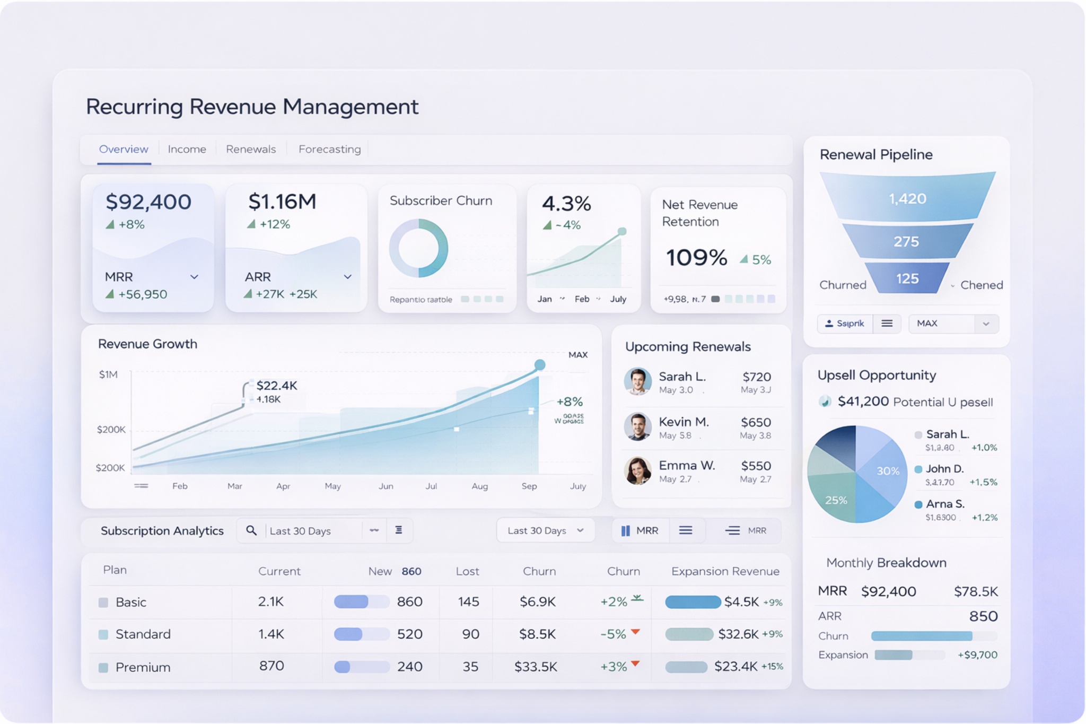Click the bar-chart MRR view icon
This screenshot has width=1086, height=724.
pos(626,530)
